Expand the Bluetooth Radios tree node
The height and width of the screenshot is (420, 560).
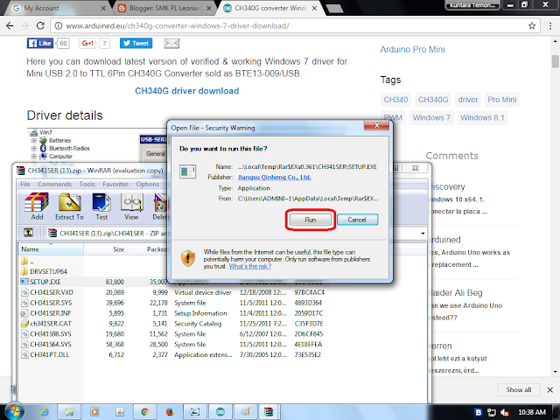tap(34, 148)
